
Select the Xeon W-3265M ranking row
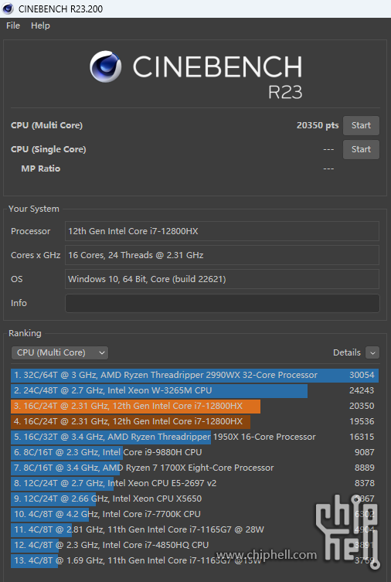(195, 390)
